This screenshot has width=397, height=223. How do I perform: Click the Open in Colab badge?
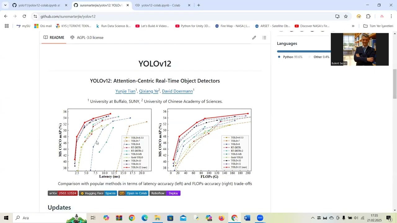click(x=133, y=193)
